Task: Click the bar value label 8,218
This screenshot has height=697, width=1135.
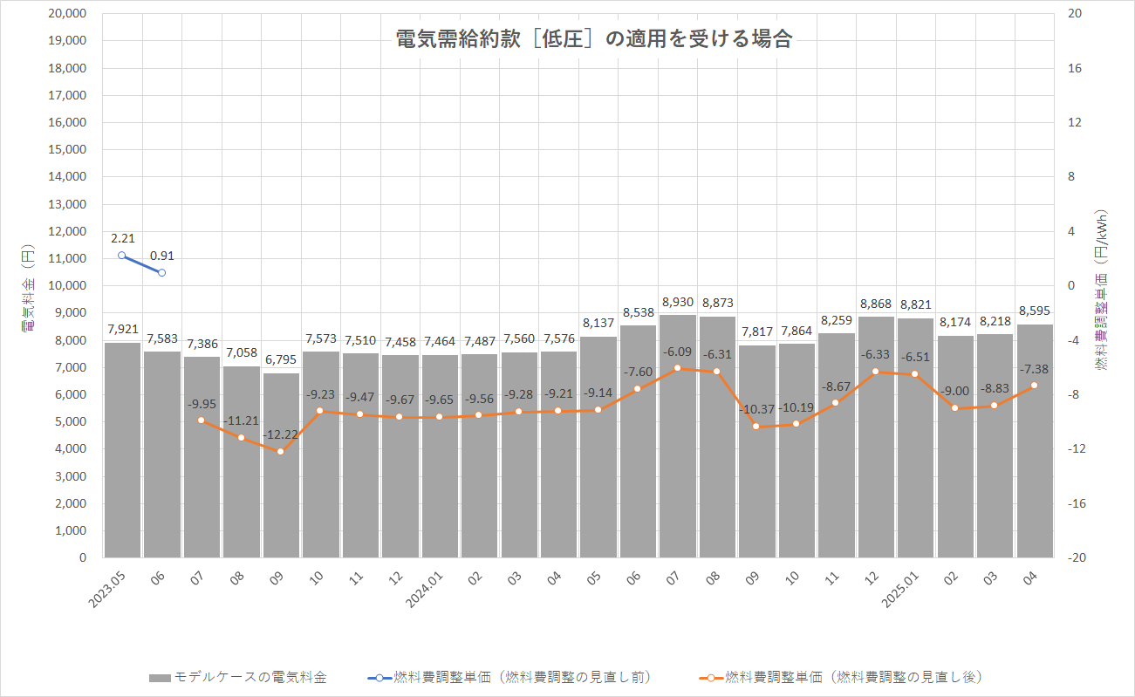Action: pyautogui.click(x=995, y=321)
